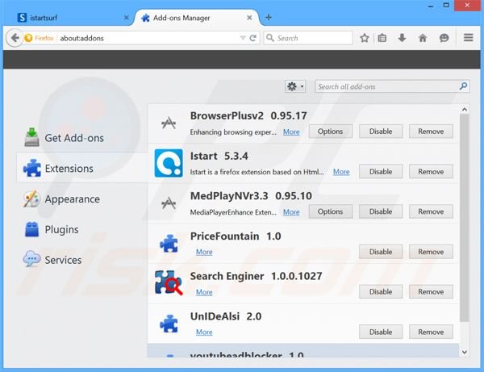Select the Extensions category

(81, 169)
